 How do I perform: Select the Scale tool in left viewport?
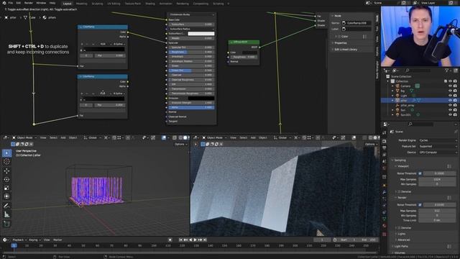[x=6, y=188]
